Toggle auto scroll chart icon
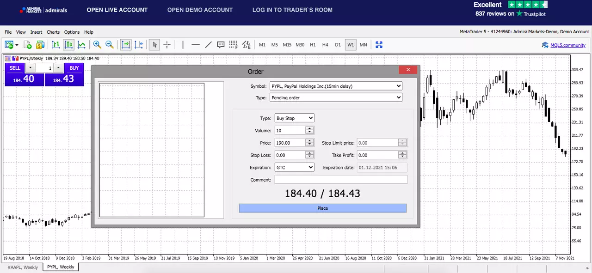The width and height of the screenshot is (592, 273). pos(126,45)
